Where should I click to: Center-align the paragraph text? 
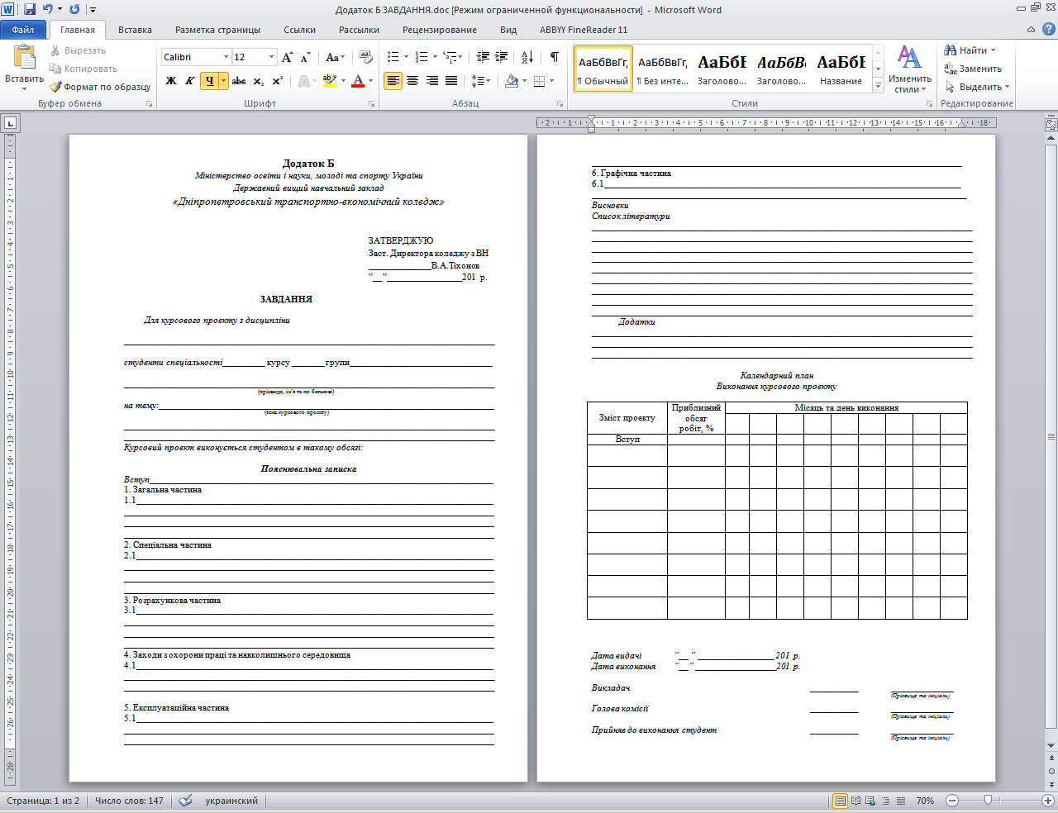coord(412,81)
